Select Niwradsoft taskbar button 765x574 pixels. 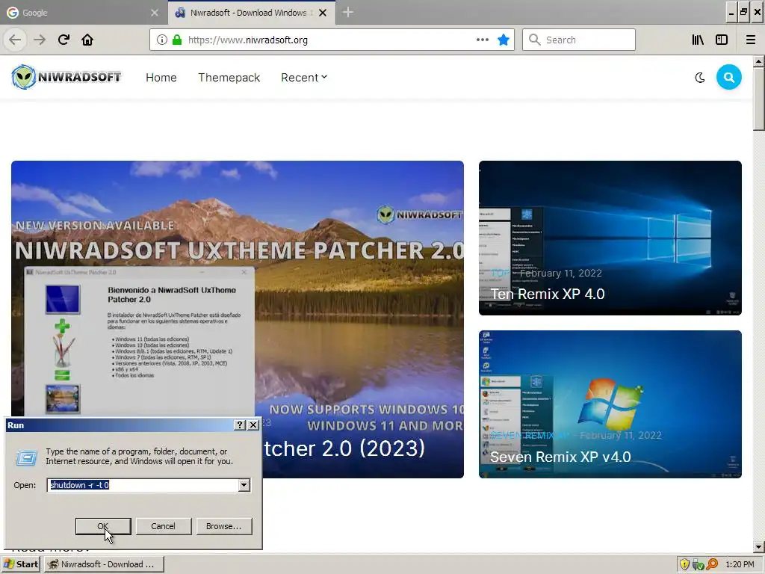click(x=104, y=564)
